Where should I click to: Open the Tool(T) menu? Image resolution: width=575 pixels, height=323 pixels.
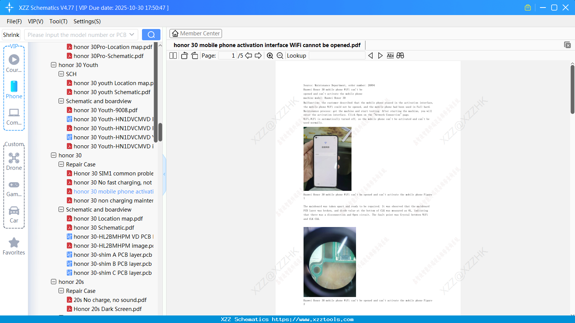click(x=59, y=21)
